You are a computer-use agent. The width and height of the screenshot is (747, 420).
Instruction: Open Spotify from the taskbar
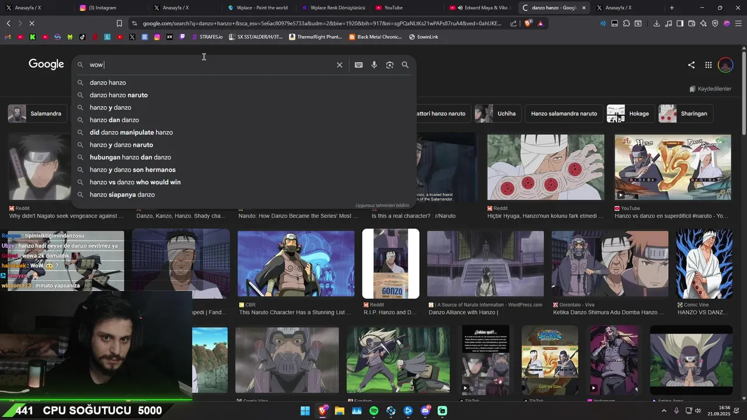(374, 411)
